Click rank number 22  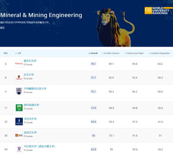(x=6, y=122)
